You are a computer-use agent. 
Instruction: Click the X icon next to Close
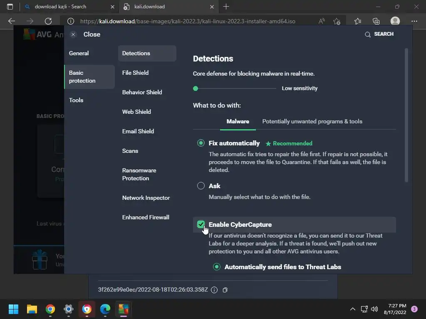pos(73,34)
